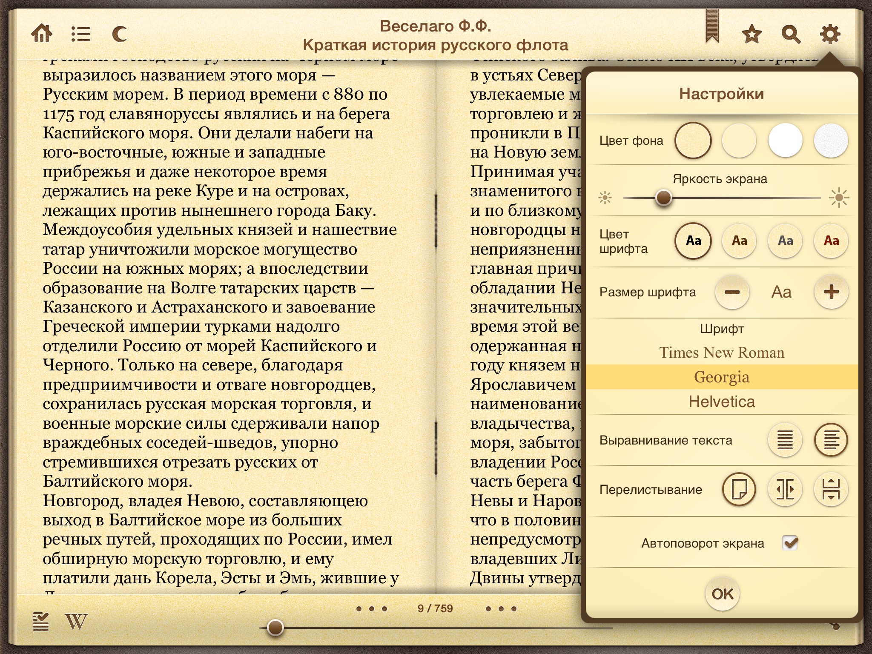872x654 pixels.
Task: Go to the home library icon
Action: [x=42, y=34]
